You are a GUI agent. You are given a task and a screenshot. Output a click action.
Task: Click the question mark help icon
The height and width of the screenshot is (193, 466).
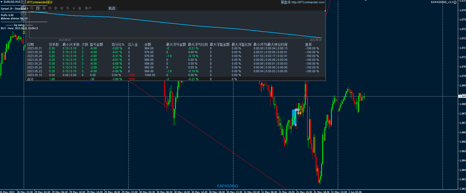coord(23,13)
